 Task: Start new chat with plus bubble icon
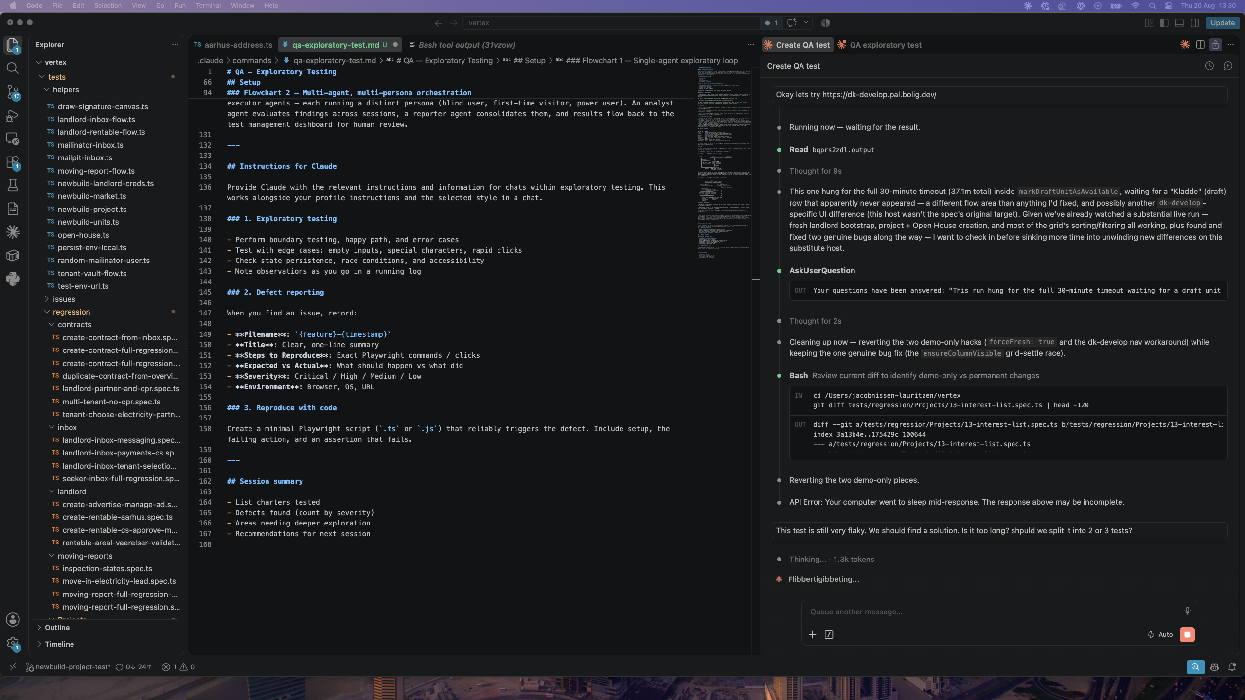coord(1227,66)
